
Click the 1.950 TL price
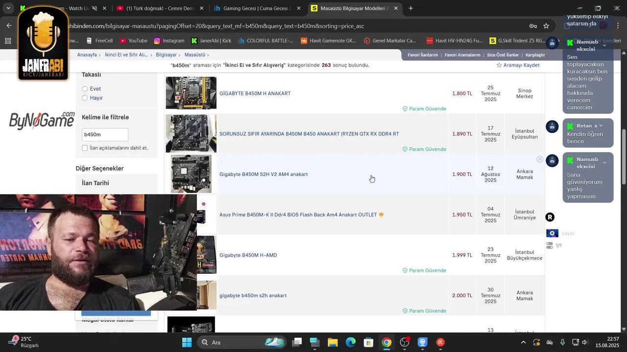coord(462,215)
